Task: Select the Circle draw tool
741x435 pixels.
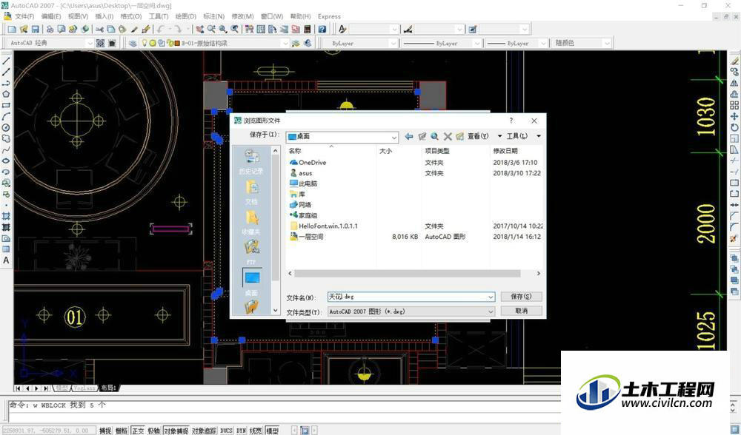Action: [6, 127]
